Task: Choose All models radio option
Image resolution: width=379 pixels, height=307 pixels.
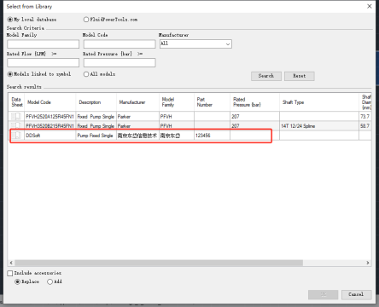Action: [x=86, y=74]
